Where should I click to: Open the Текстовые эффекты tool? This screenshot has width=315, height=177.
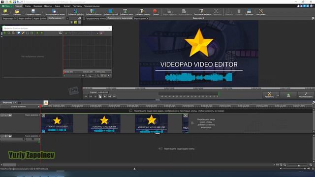pyautogui.click(x=202, y=11)
